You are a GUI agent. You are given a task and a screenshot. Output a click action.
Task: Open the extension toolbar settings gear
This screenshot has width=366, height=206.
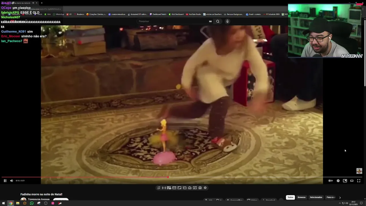click(205, 188)
